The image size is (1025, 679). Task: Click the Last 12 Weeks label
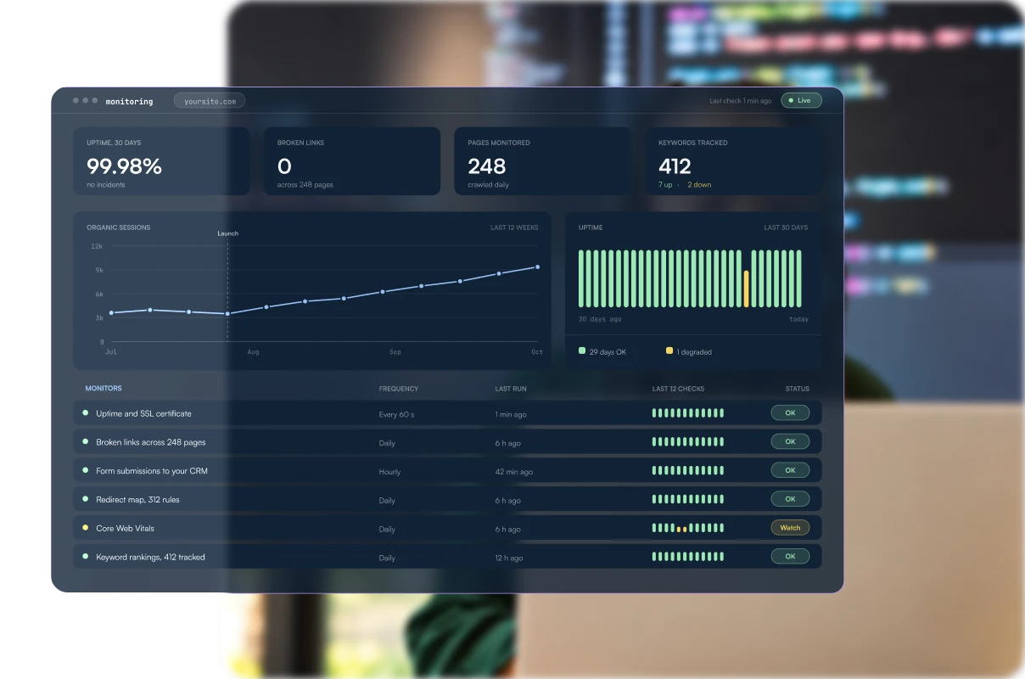pos(514,227)
